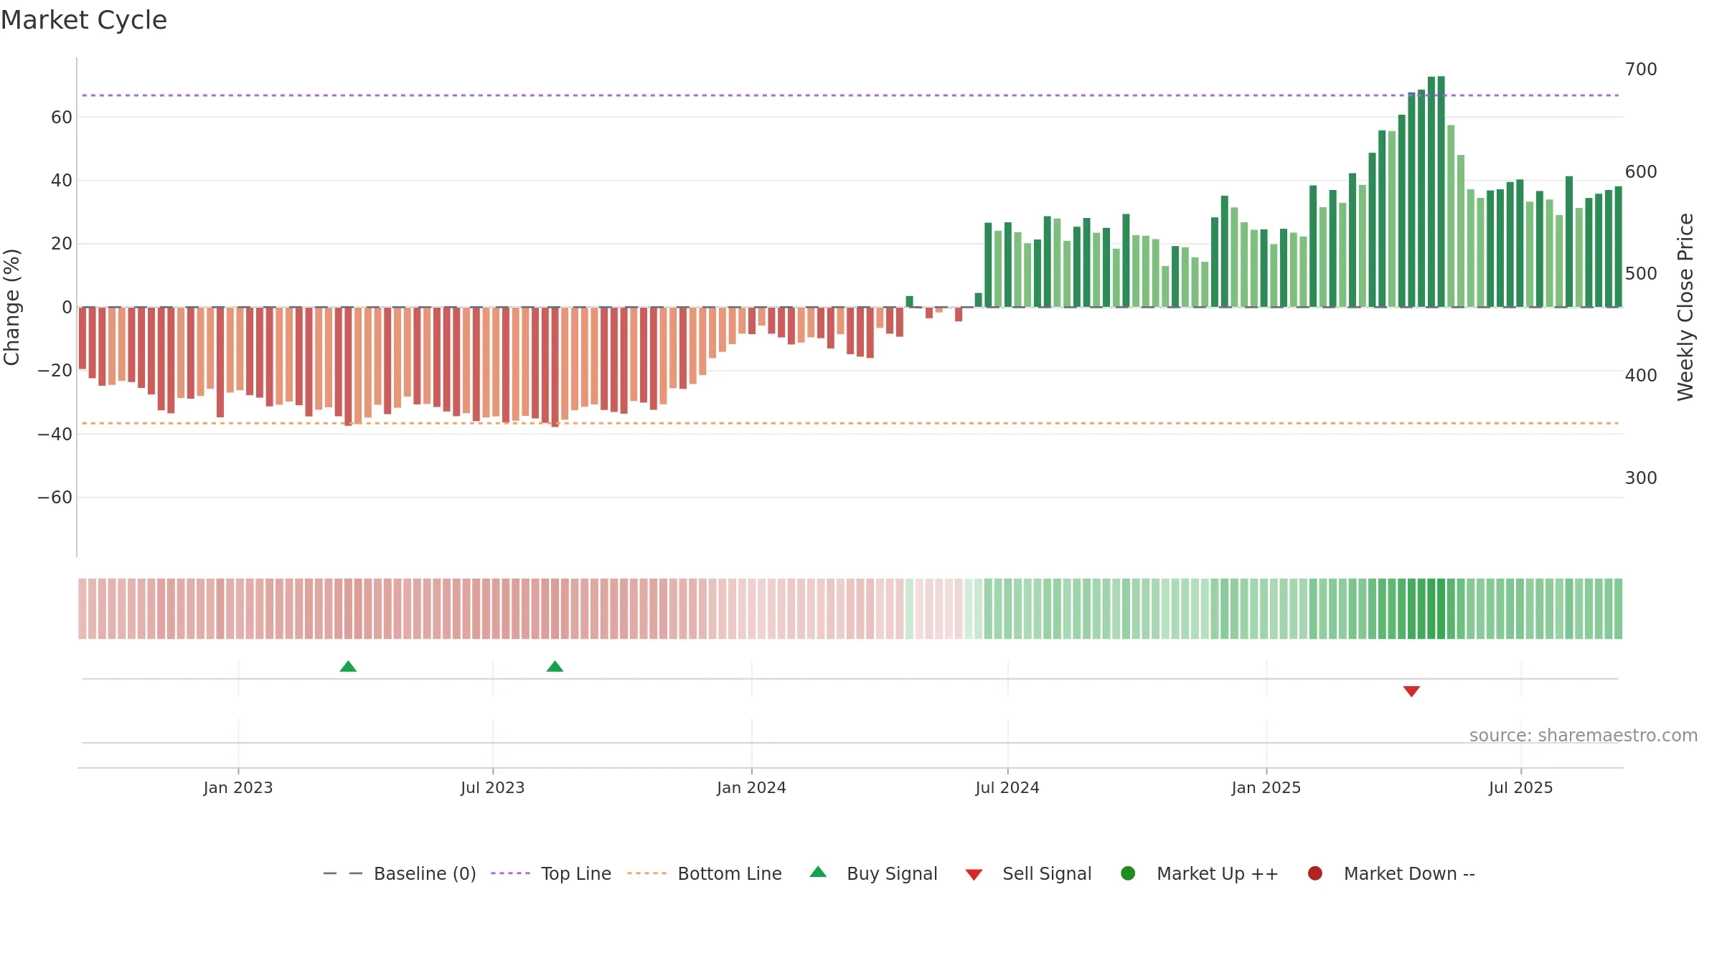Click the 300 price axis label
The width and height of the screenshot is (1722, 968).
coord(1641,478)
